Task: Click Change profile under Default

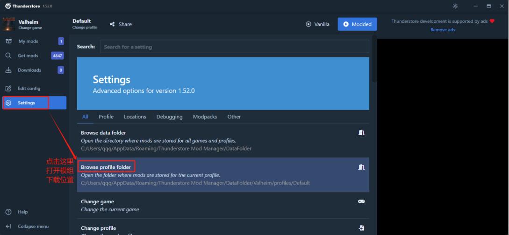Action: [x=85, y=28]
